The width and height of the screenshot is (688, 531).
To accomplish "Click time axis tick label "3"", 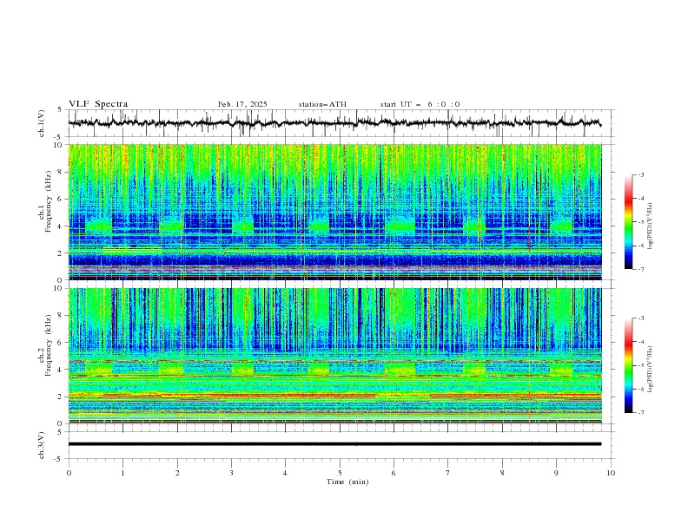I will [231, 473].
